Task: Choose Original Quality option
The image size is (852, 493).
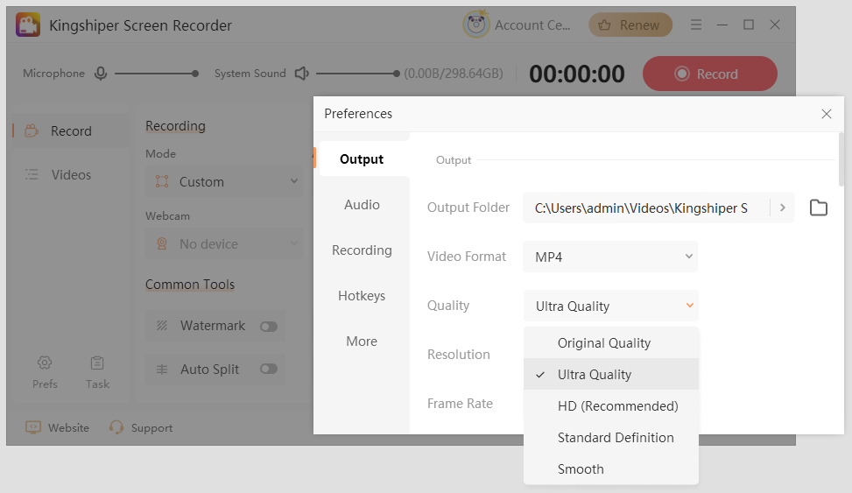Action: [610, 343]
